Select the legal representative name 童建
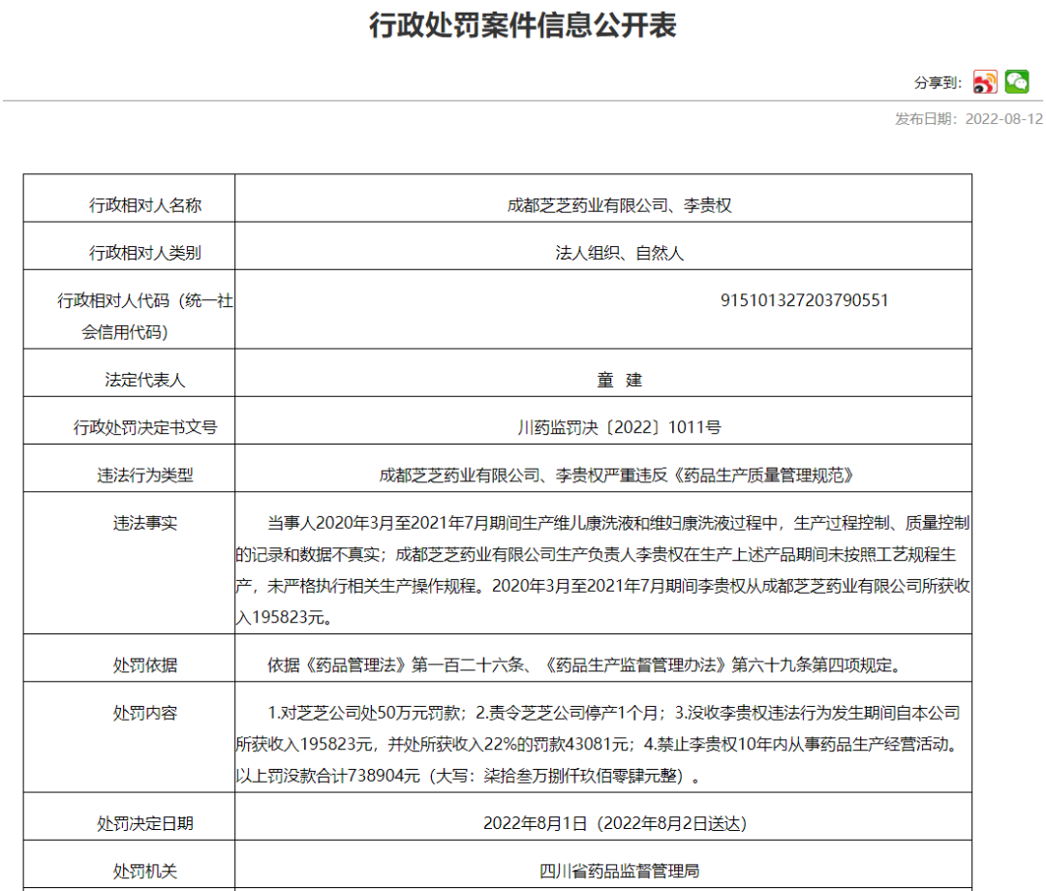This screenshot has width=1046, height=891. (x=620, y=380)
